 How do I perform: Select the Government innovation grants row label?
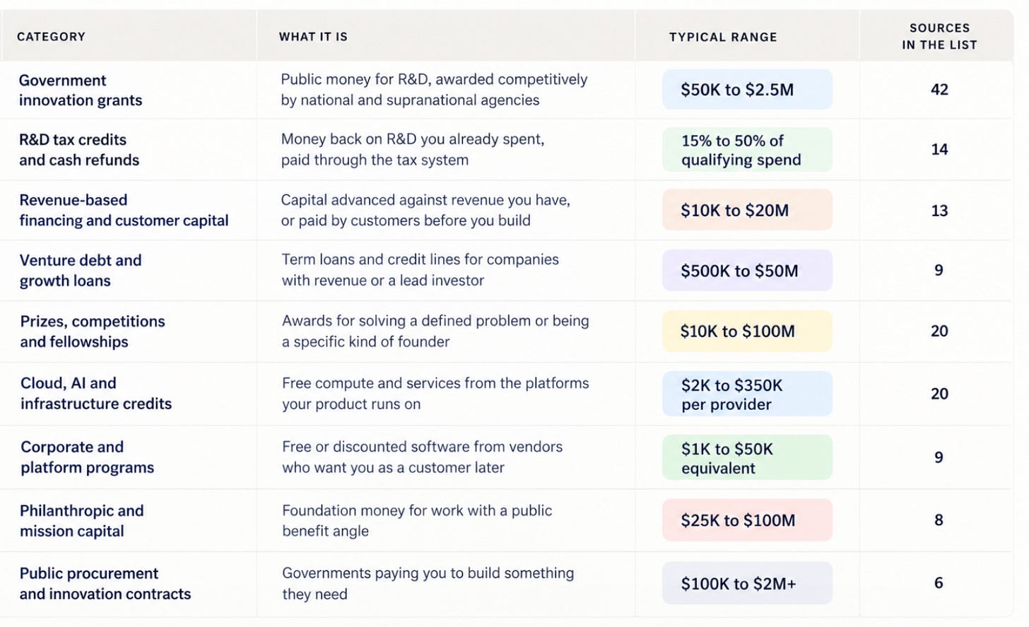81,90
